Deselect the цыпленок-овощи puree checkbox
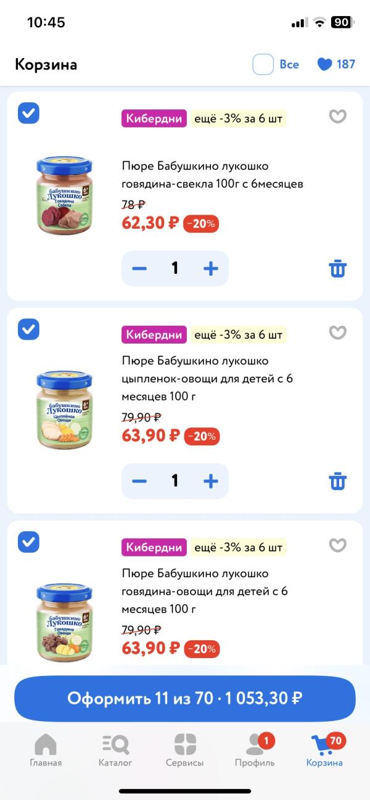Viewport: 370px width, 800px height. [x=28, y=329]
